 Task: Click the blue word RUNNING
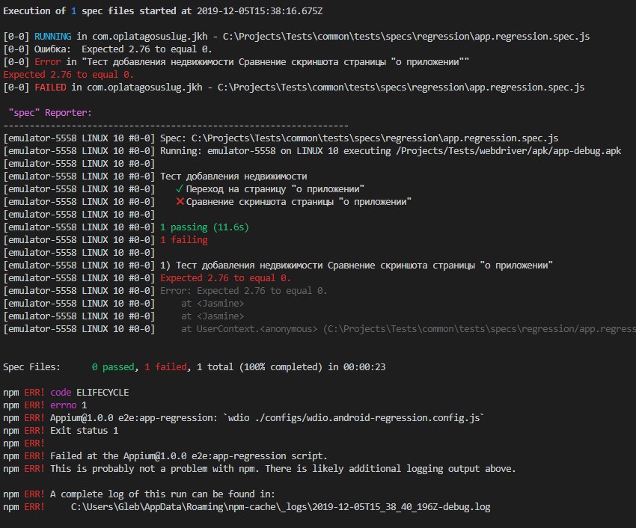(52, 37)
